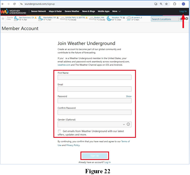Toggle Show for the password field

pyautogui.click(x=129, y=96)
